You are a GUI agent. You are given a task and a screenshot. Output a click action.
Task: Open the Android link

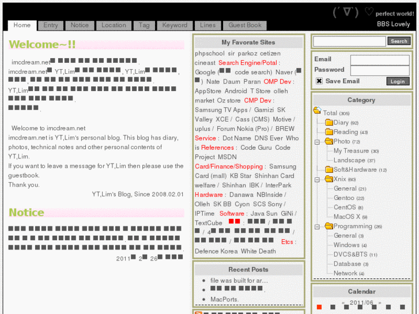pyautogui.click(x=236, y=91)
